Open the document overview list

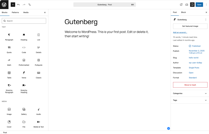30,5
